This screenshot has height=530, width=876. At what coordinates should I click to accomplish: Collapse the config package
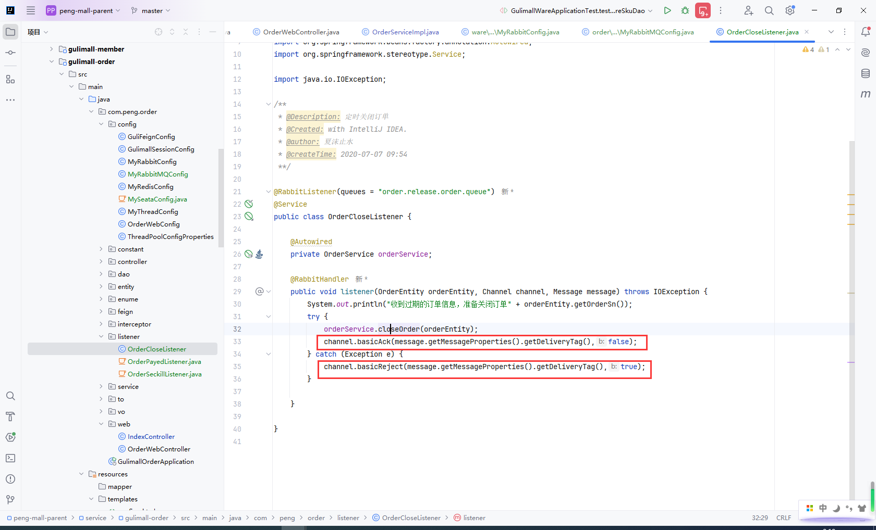coord(101,124)
